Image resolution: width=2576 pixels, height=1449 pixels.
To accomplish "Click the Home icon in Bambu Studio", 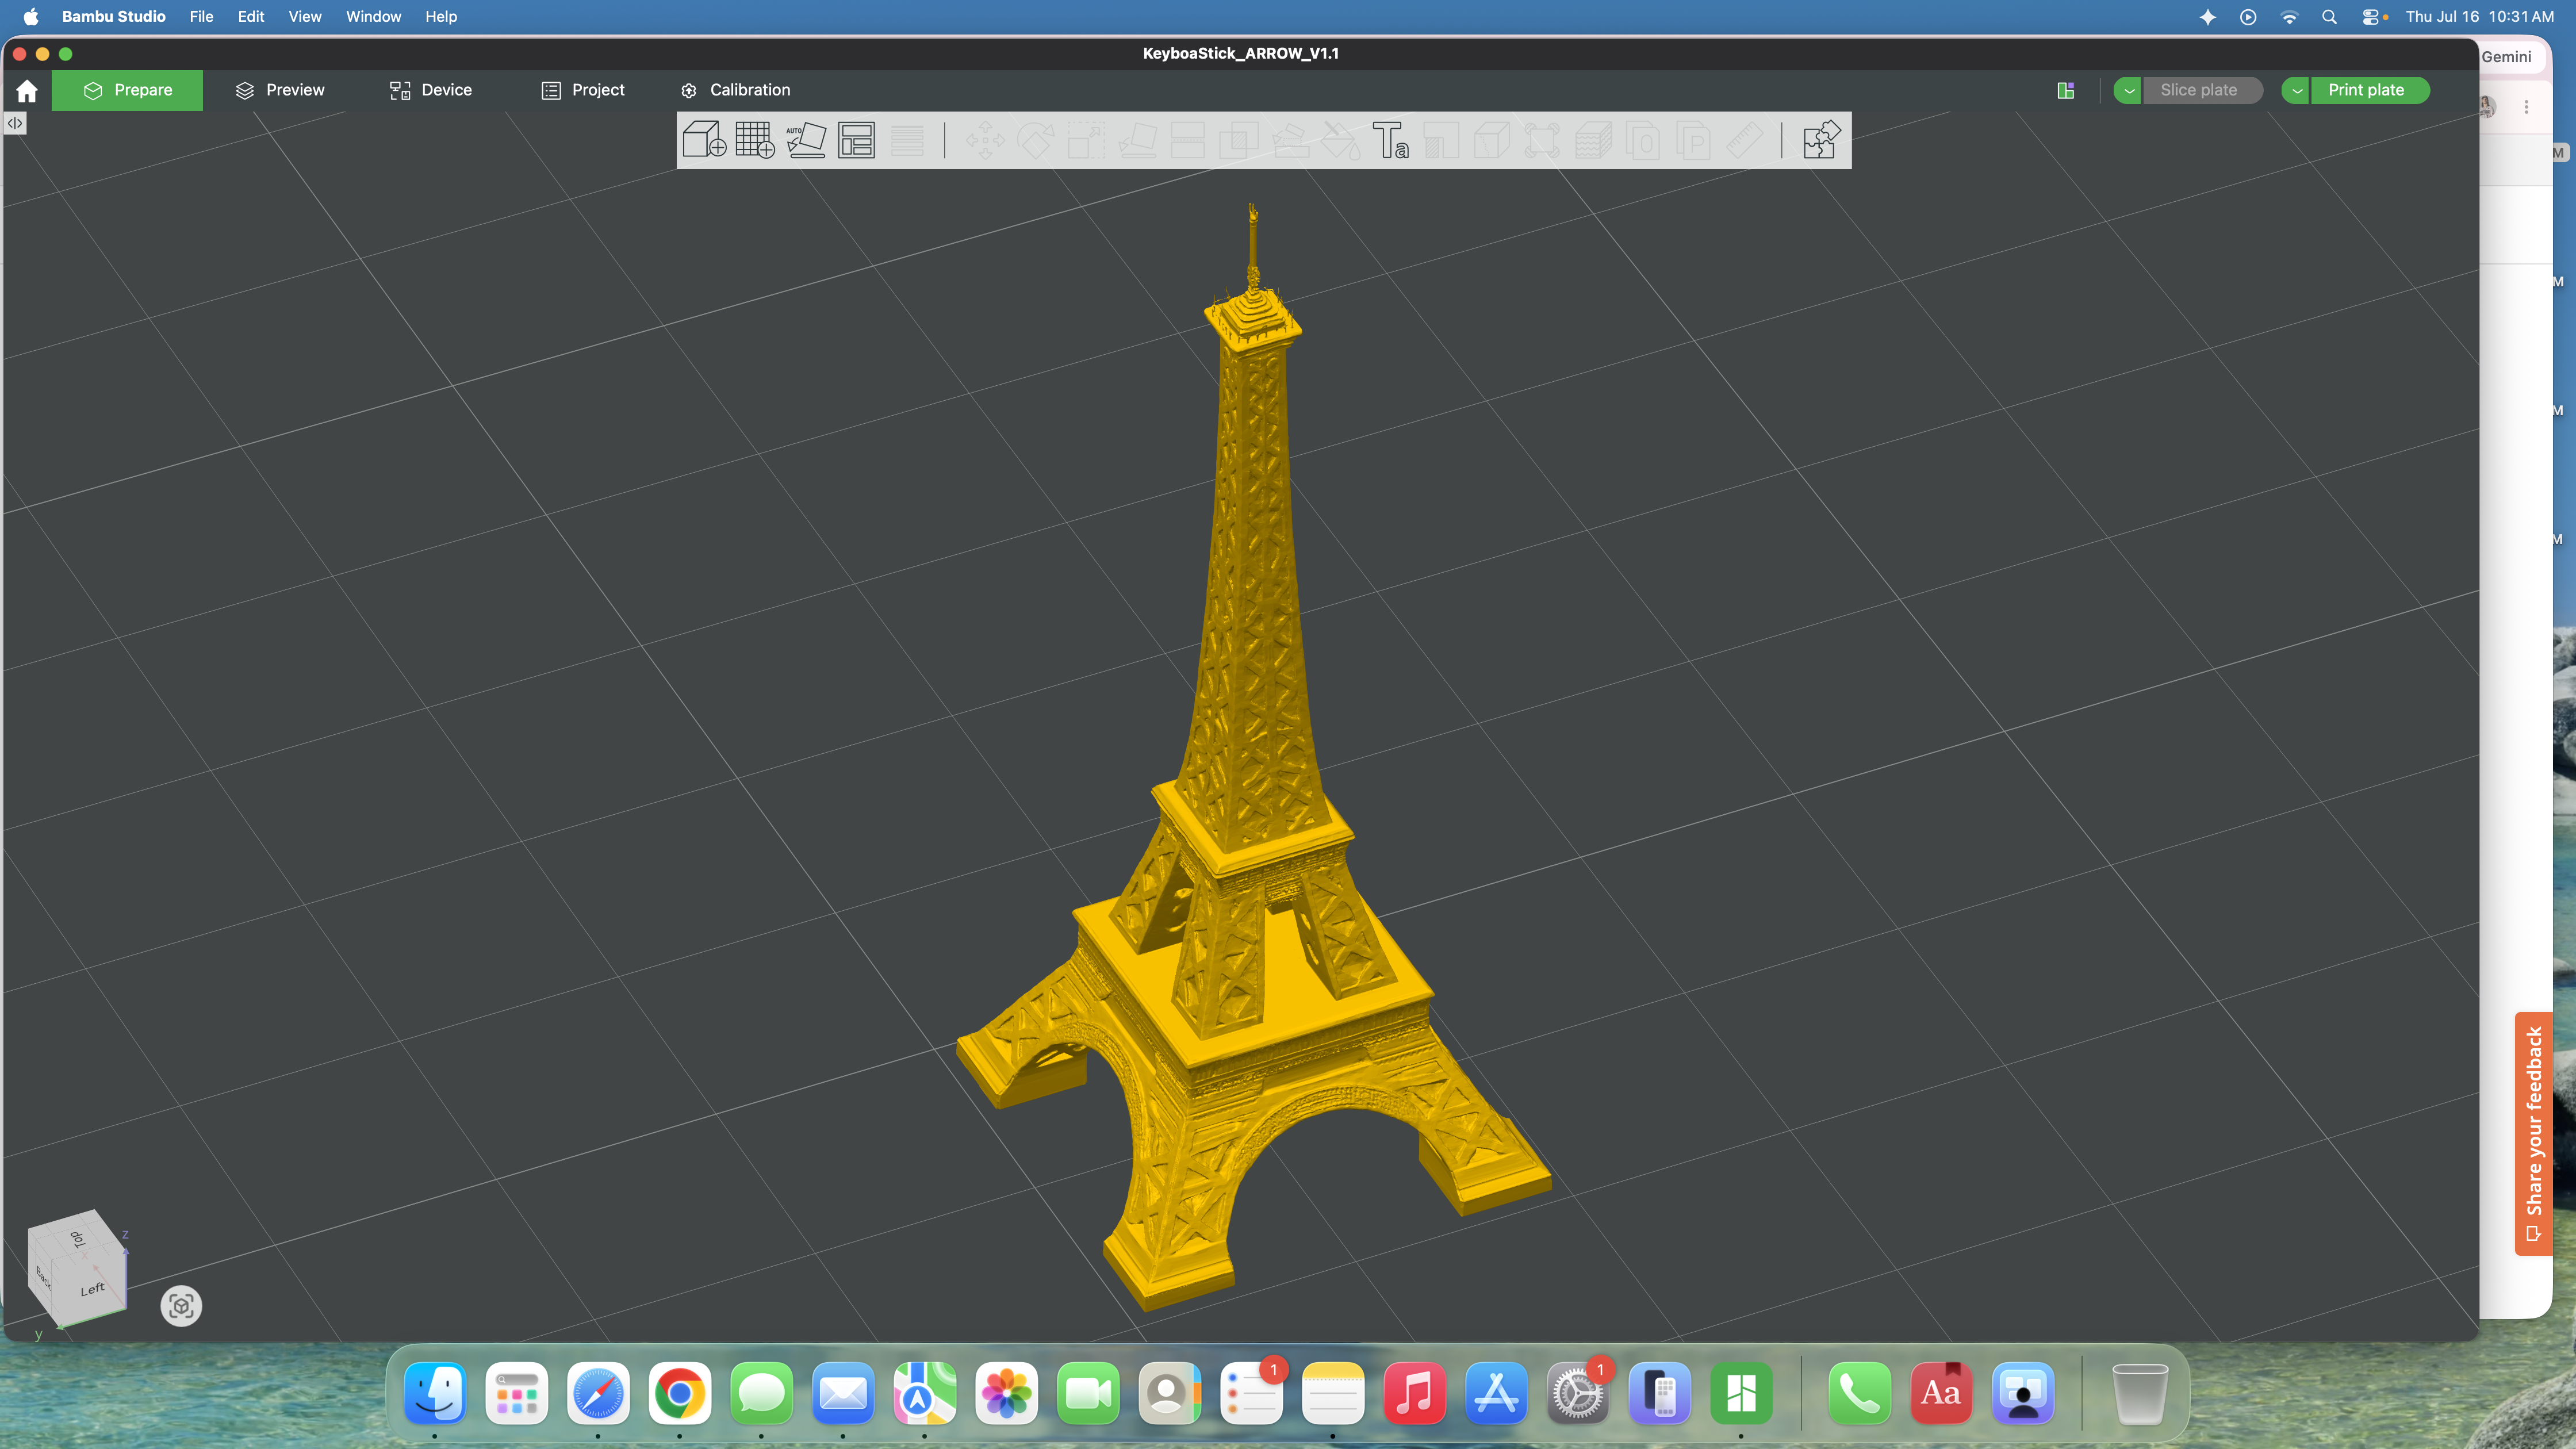I will coord(27,91).
